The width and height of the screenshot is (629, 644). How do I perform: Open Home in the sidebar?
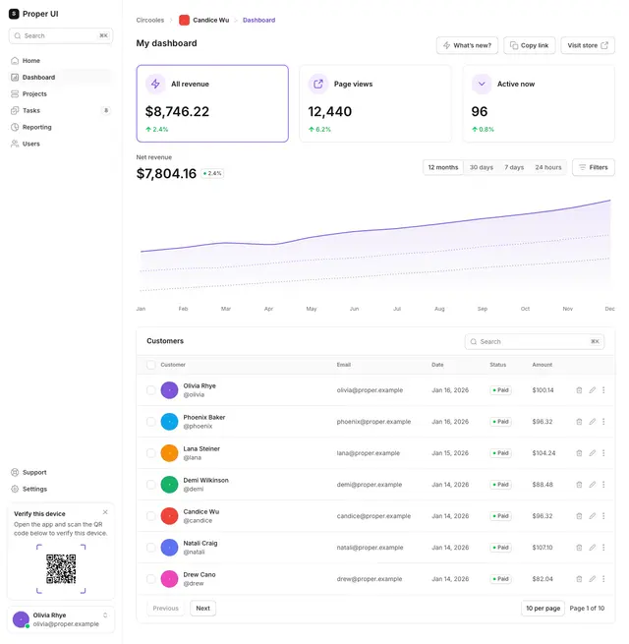pyautogui.click(x=61, y=60)
